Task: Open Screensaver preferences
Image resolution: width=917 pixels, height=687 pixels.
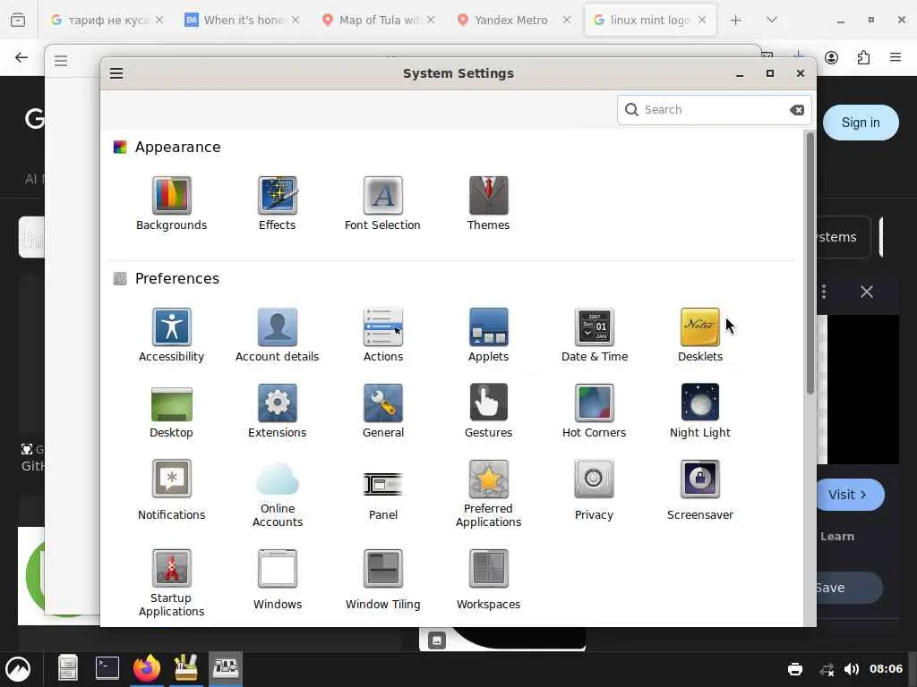Action: click(700, 489)
